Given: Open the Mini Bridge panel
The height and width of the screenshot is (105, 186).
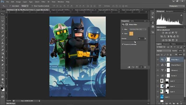Looking at the screenshot, I should click(x=11, y=104).
